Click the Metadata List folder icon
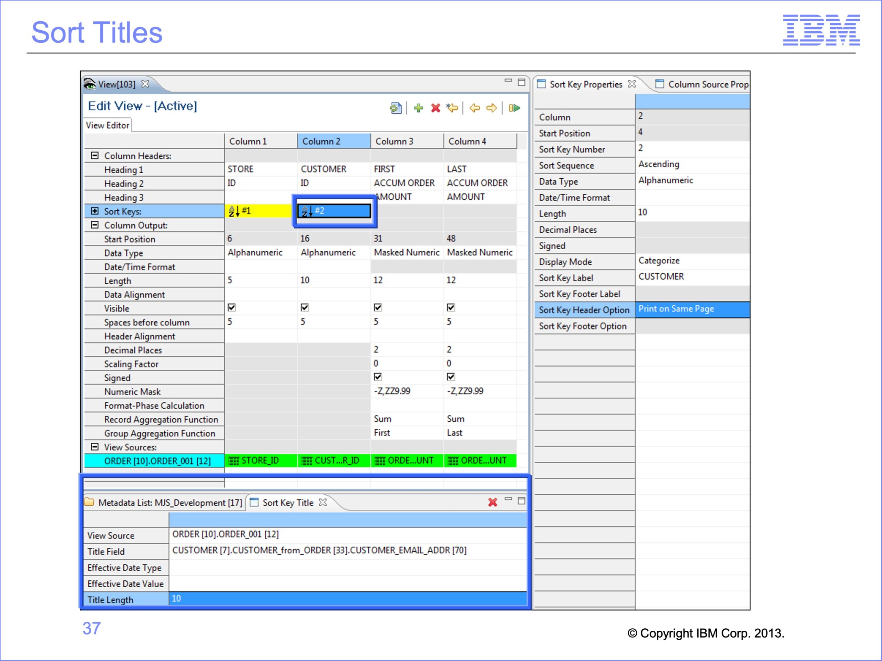Viewport: 882px width, 661px height. (89, 502)
